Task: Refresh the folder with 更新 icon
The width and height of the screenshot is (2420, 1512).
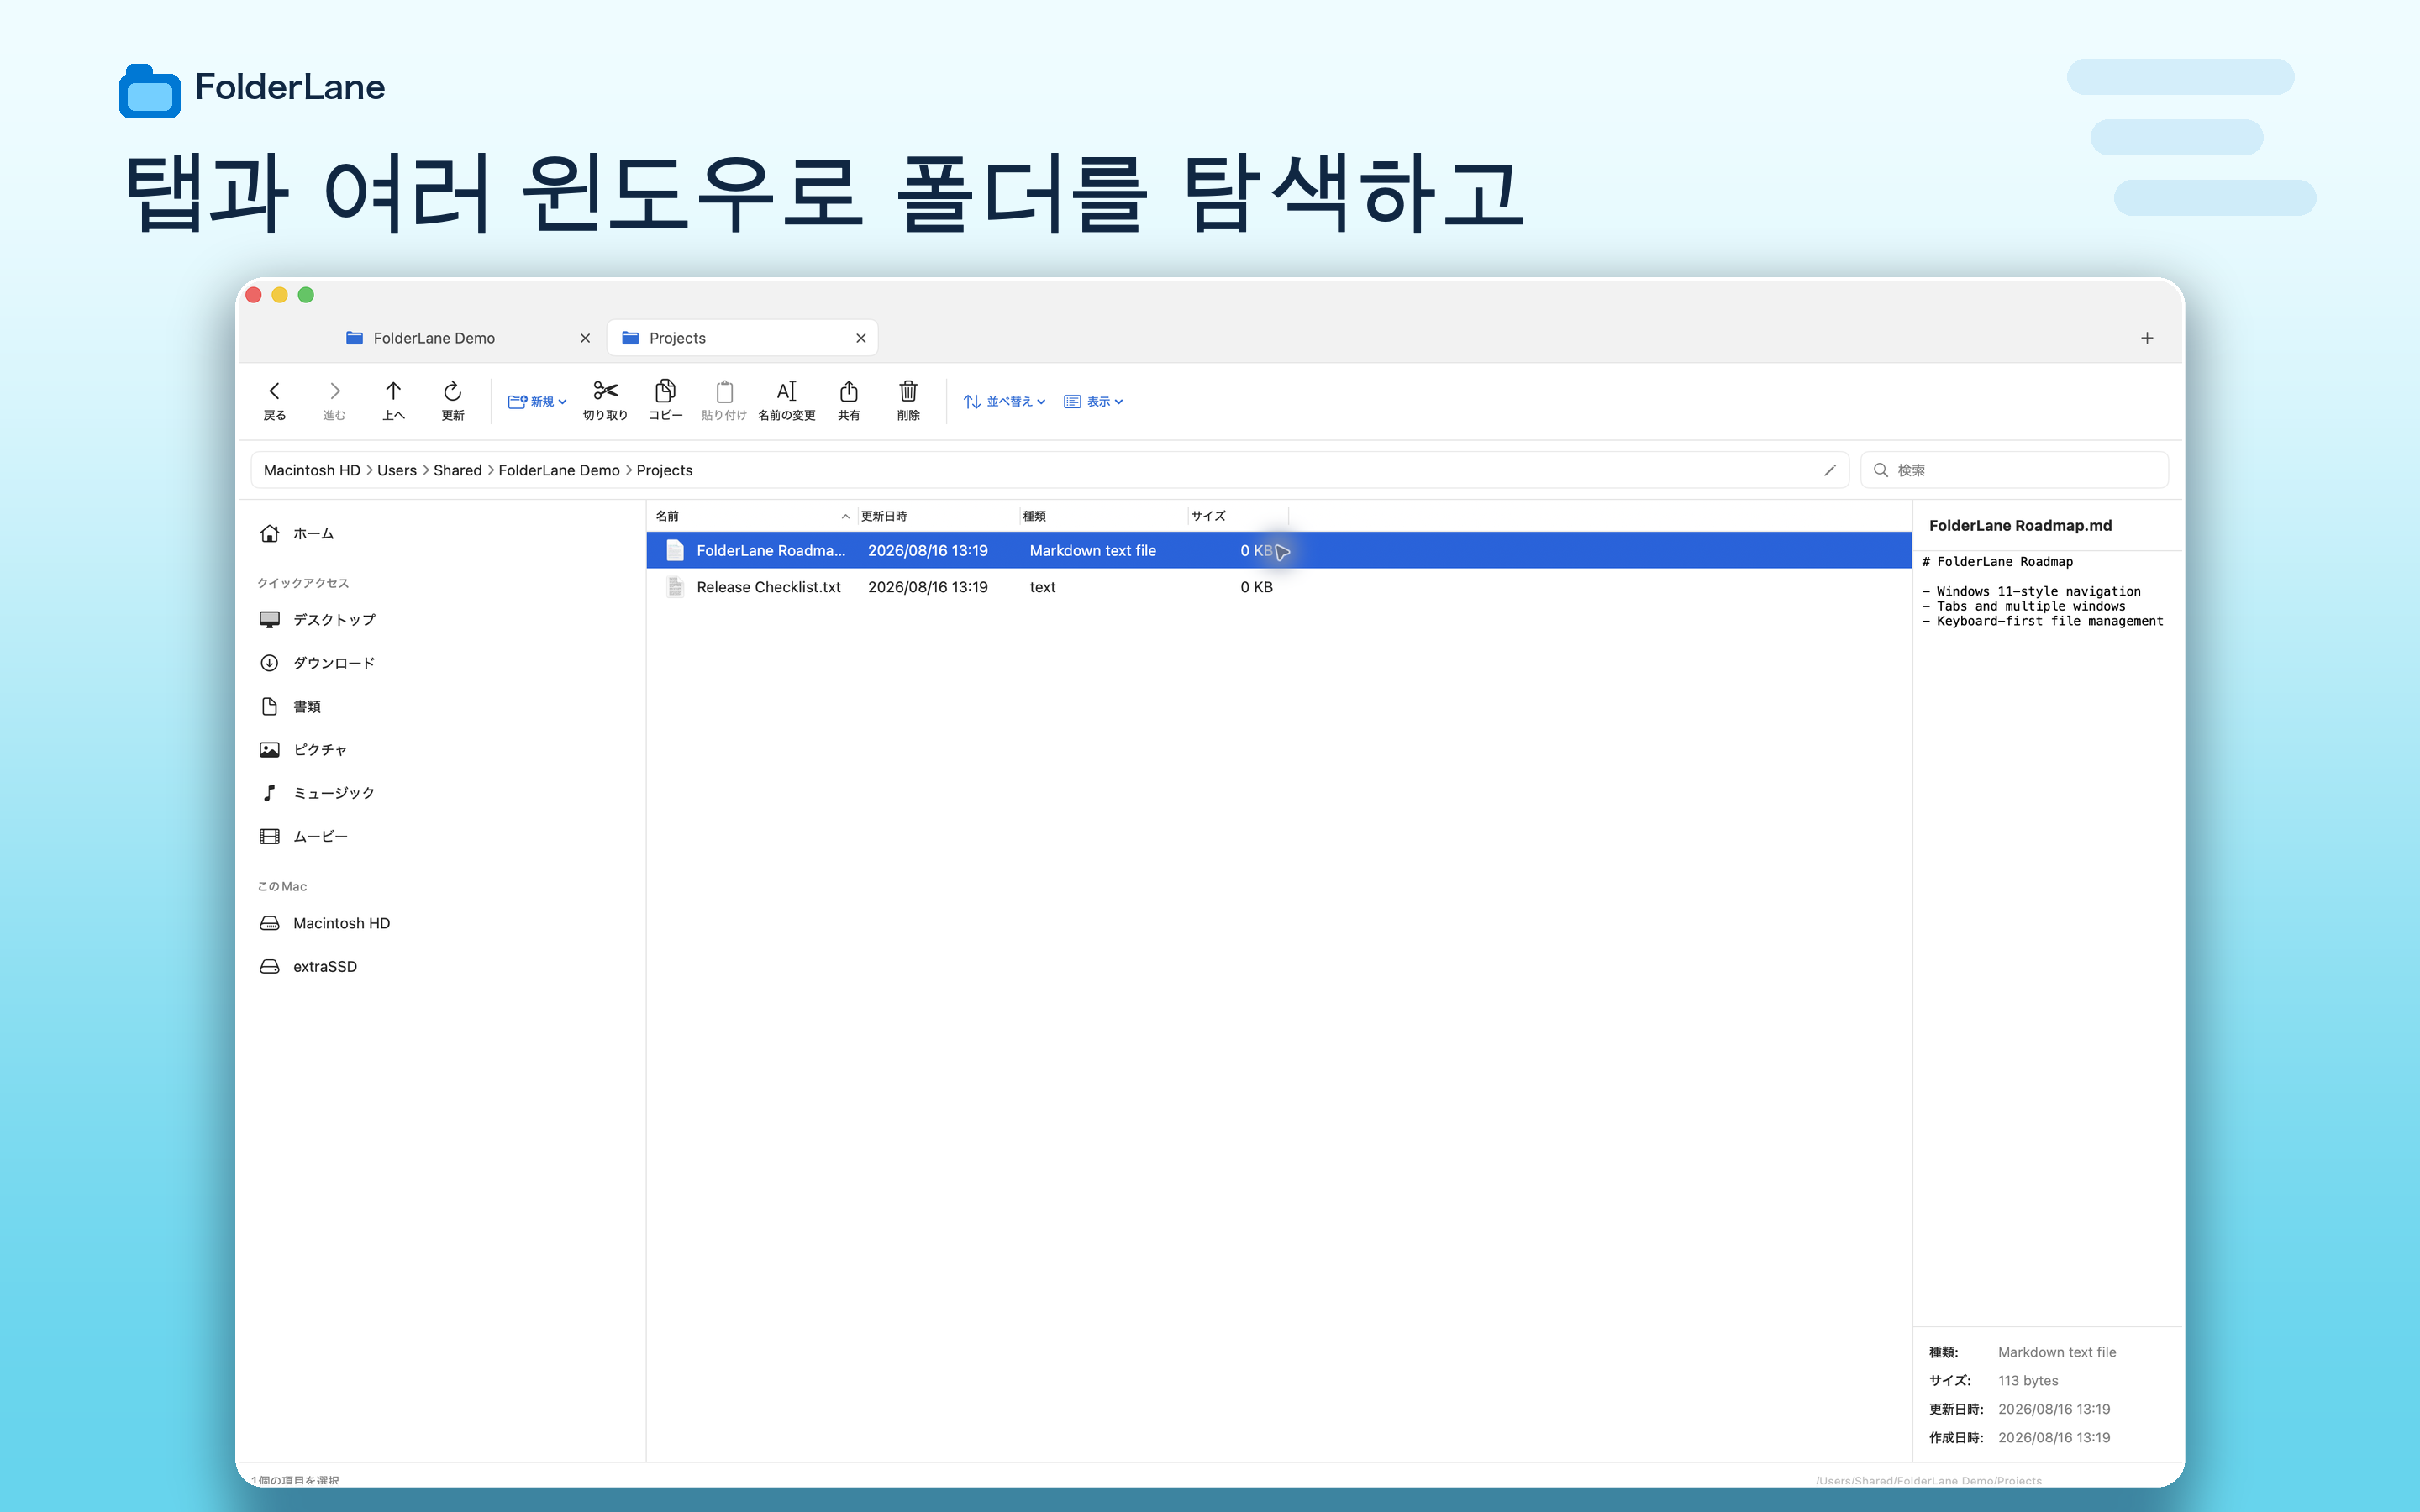Action: click(x=452, y=391)
